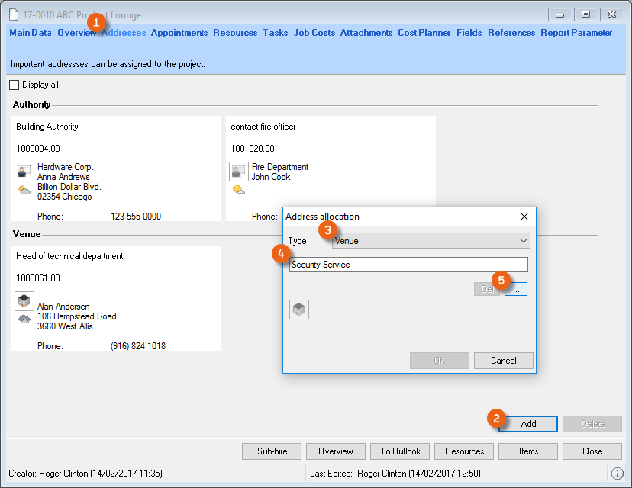Open the browse ellipsis button in dialog
The image size is (632, 488).
[x=516, y=290]
